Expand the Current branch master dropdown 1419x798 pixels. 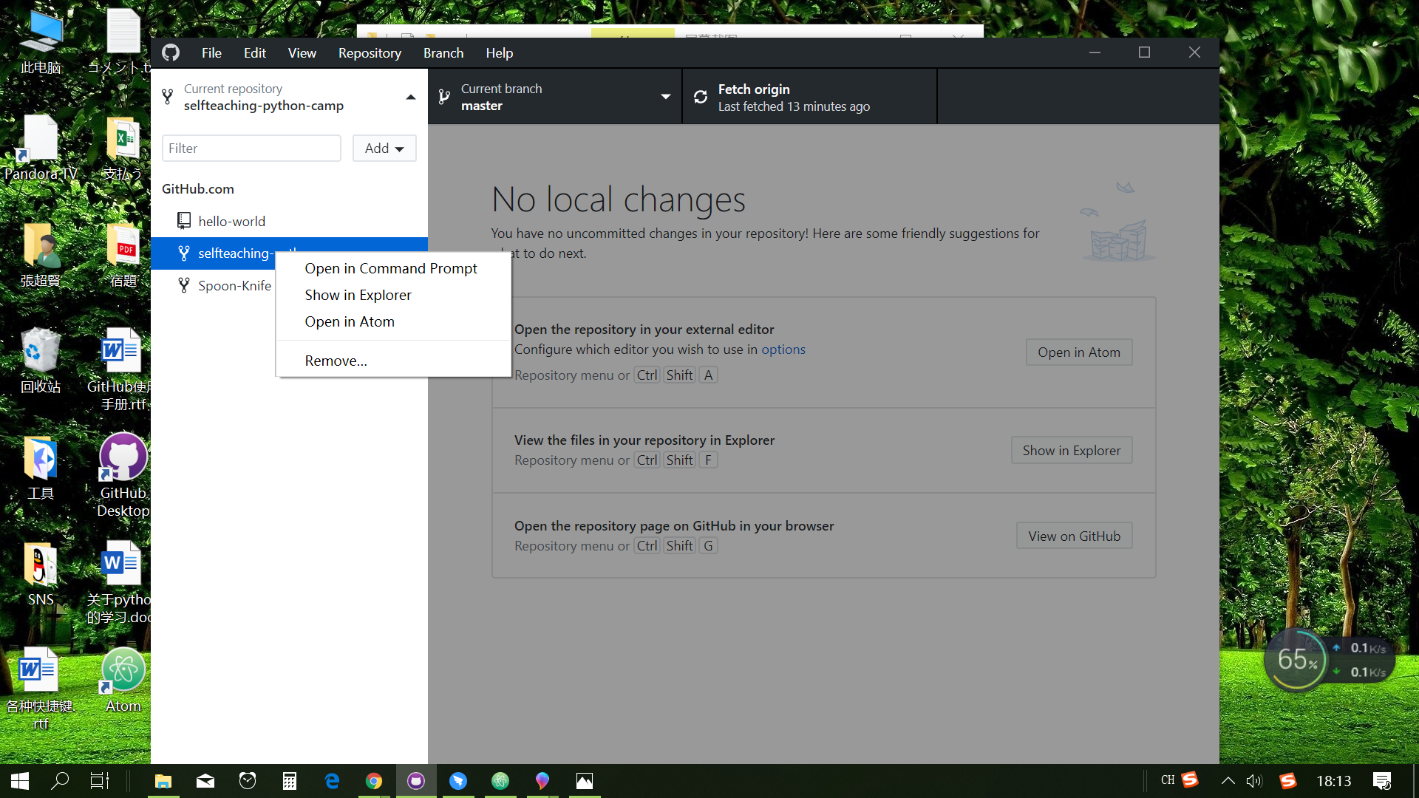tap(555, 97)
